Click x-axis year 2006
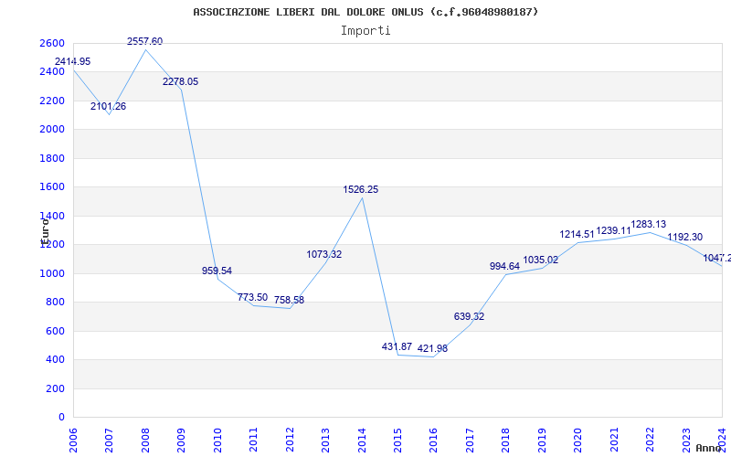Image resolution: width=731 pixels, height=457 pixels. tap(73, 441)
